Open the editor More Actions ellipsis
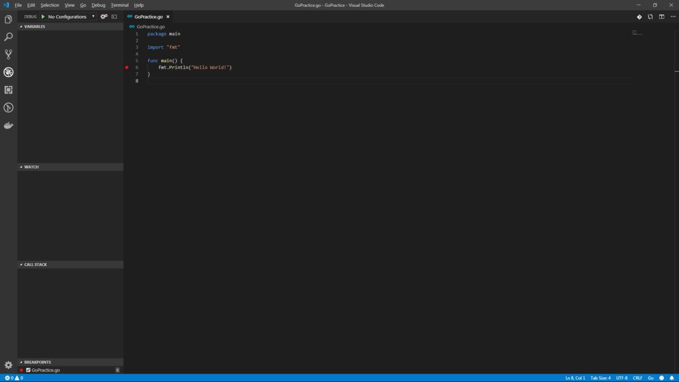This screenshot has width=679, height=382. [x=672, y=17]
